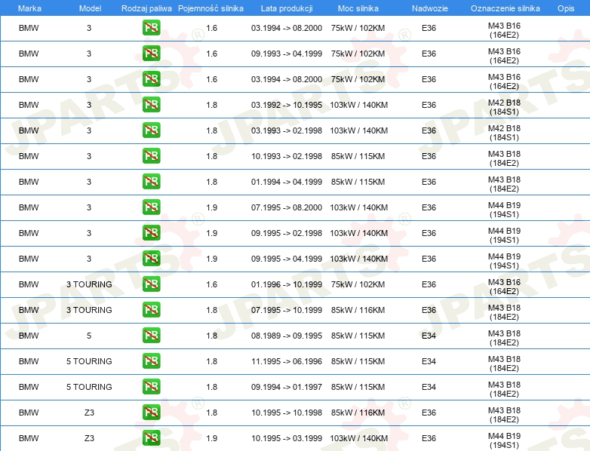The image size is (590, 451).
Task: Click petrol fuel icon in 10.1993 -> 02.1998 row
Action: pos(151,155)
